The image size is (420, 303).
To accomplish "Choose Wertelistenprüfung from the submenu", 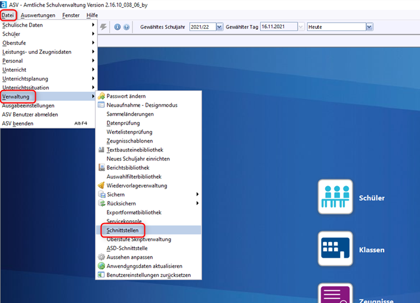I will [149, 132].
